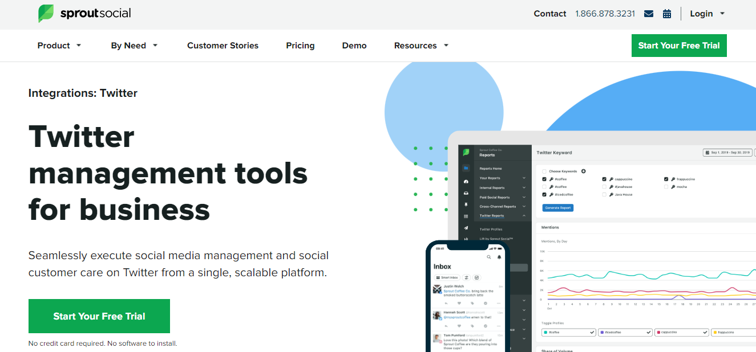
Task: Click Justin Welch's avatar in phone Inbox
Action: 437,289
